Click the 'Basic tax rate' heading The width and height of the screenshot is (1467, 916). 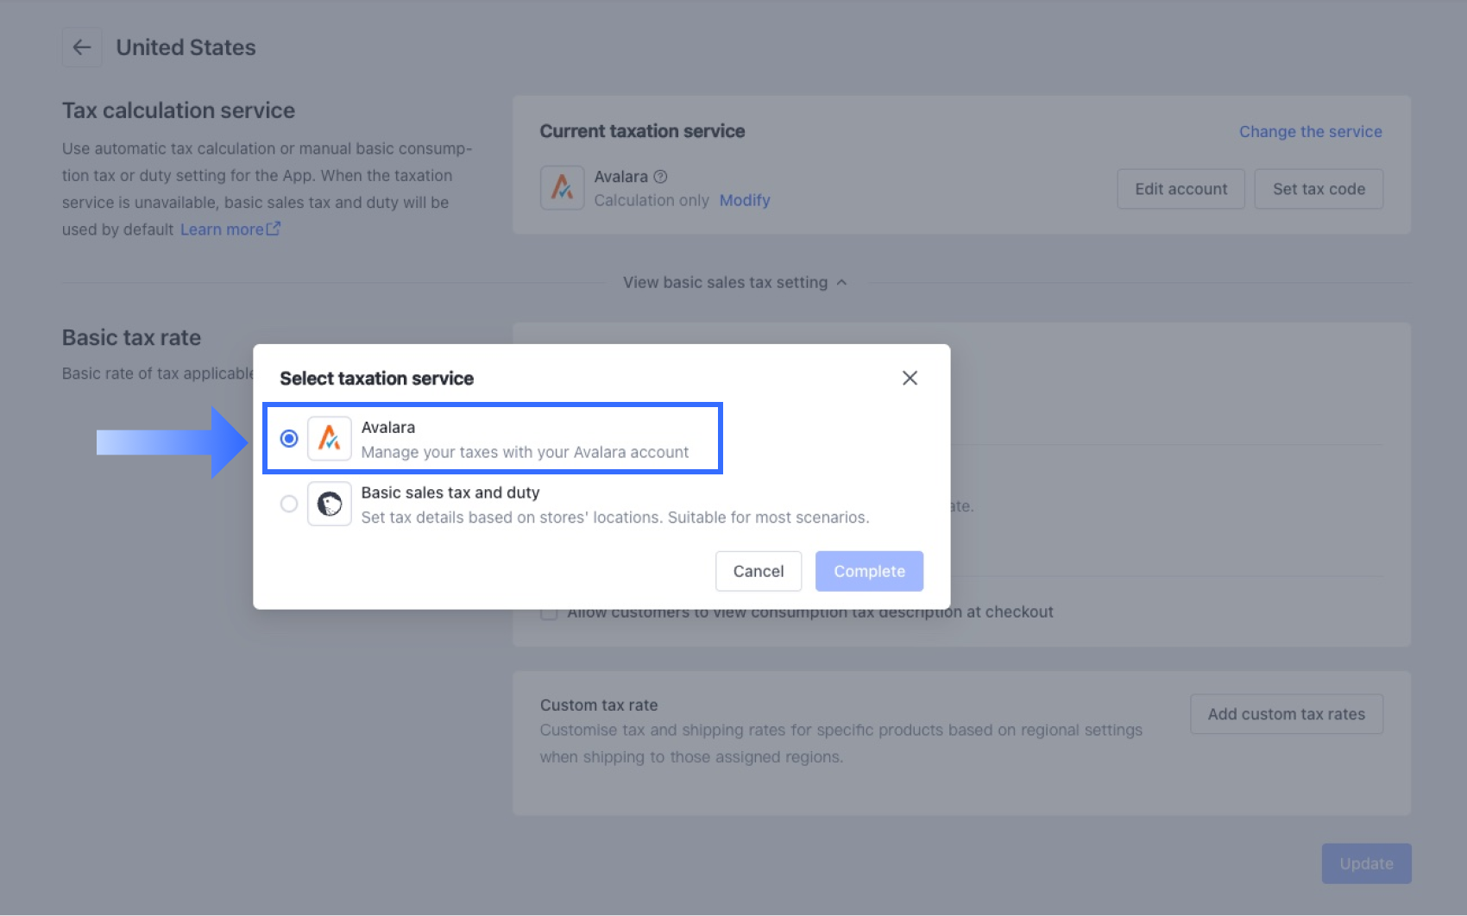tap(131, 337)
